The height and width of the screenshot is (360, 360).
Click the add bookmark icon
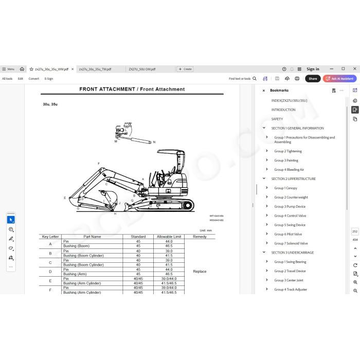334,91
